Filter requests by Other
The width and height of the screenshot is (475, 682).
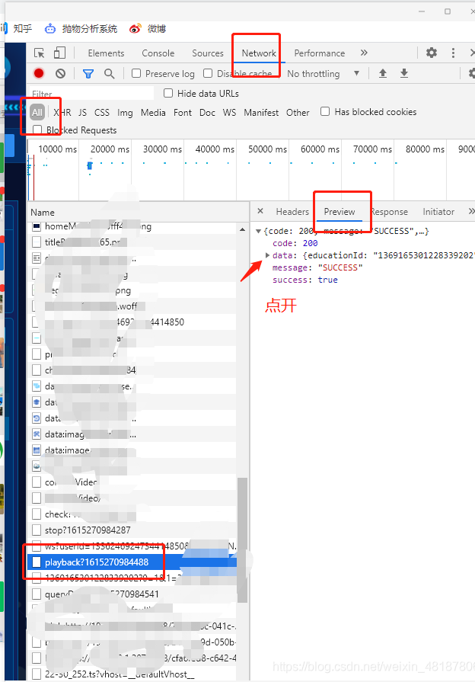click(x=298, y=113)
